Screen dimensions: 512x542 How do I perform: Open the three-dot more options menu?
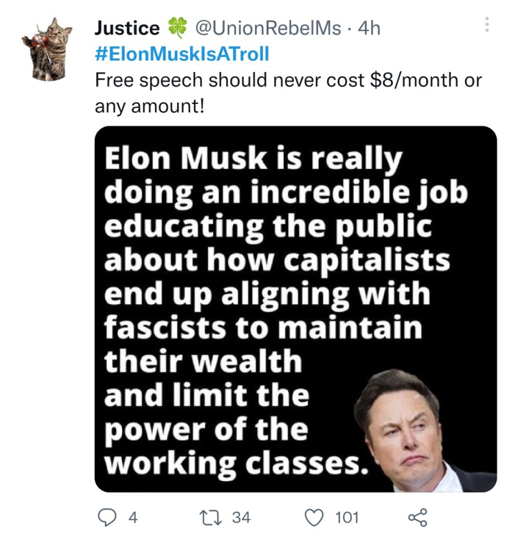(487, 24)
